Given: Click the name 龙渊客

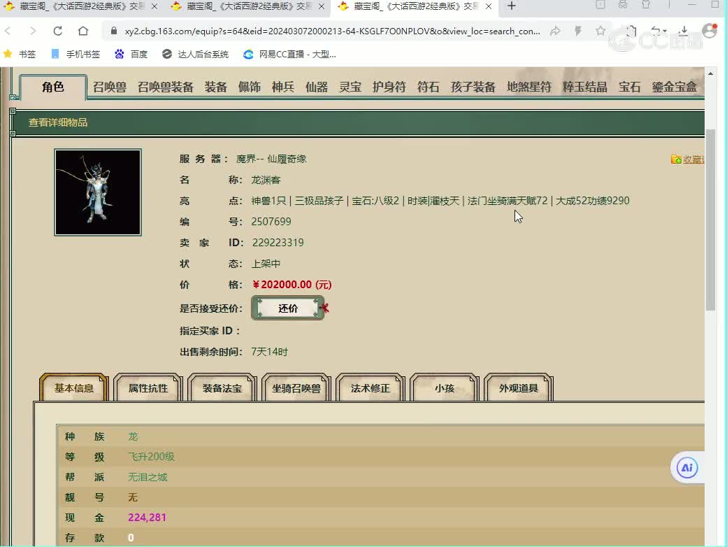Looking at the screenshot, I should tap(266, 180).
